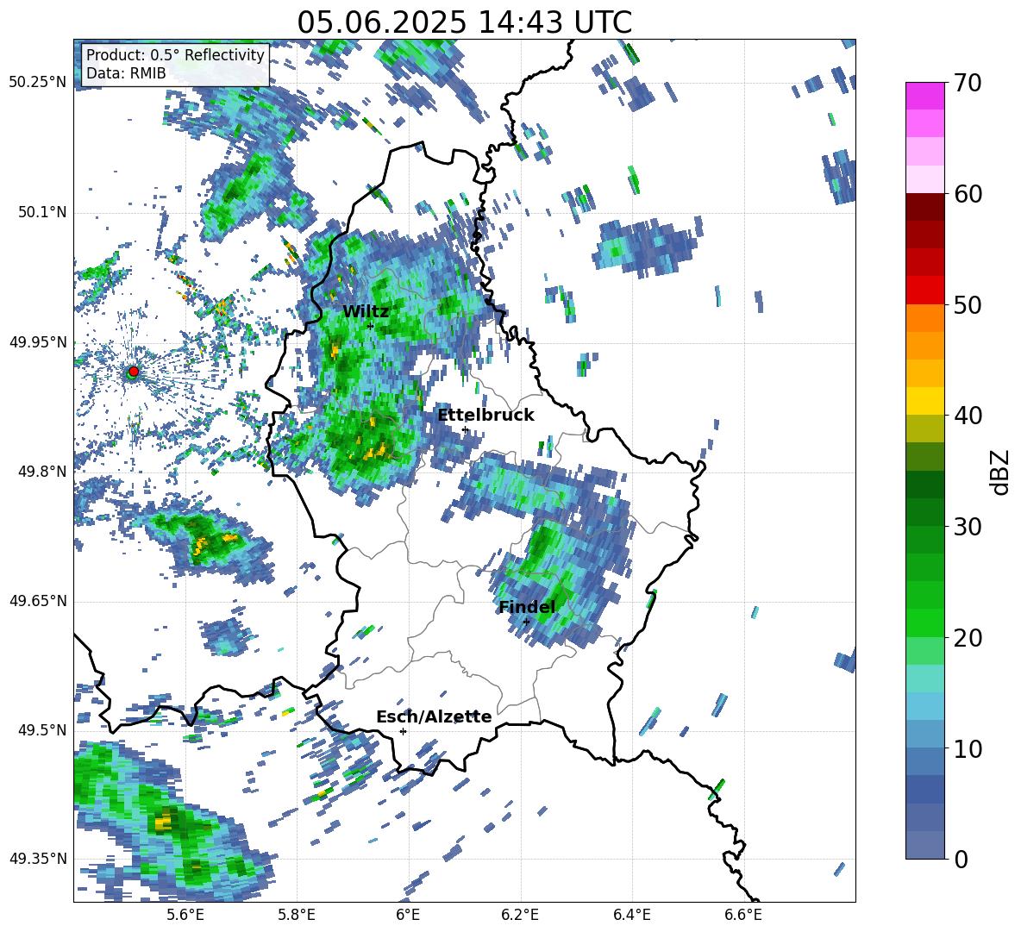Screen dimensions: 1021x932
Task: Click the dark blue colorbar band above 0
Action: pyautogui.click(x=924, y=789)
